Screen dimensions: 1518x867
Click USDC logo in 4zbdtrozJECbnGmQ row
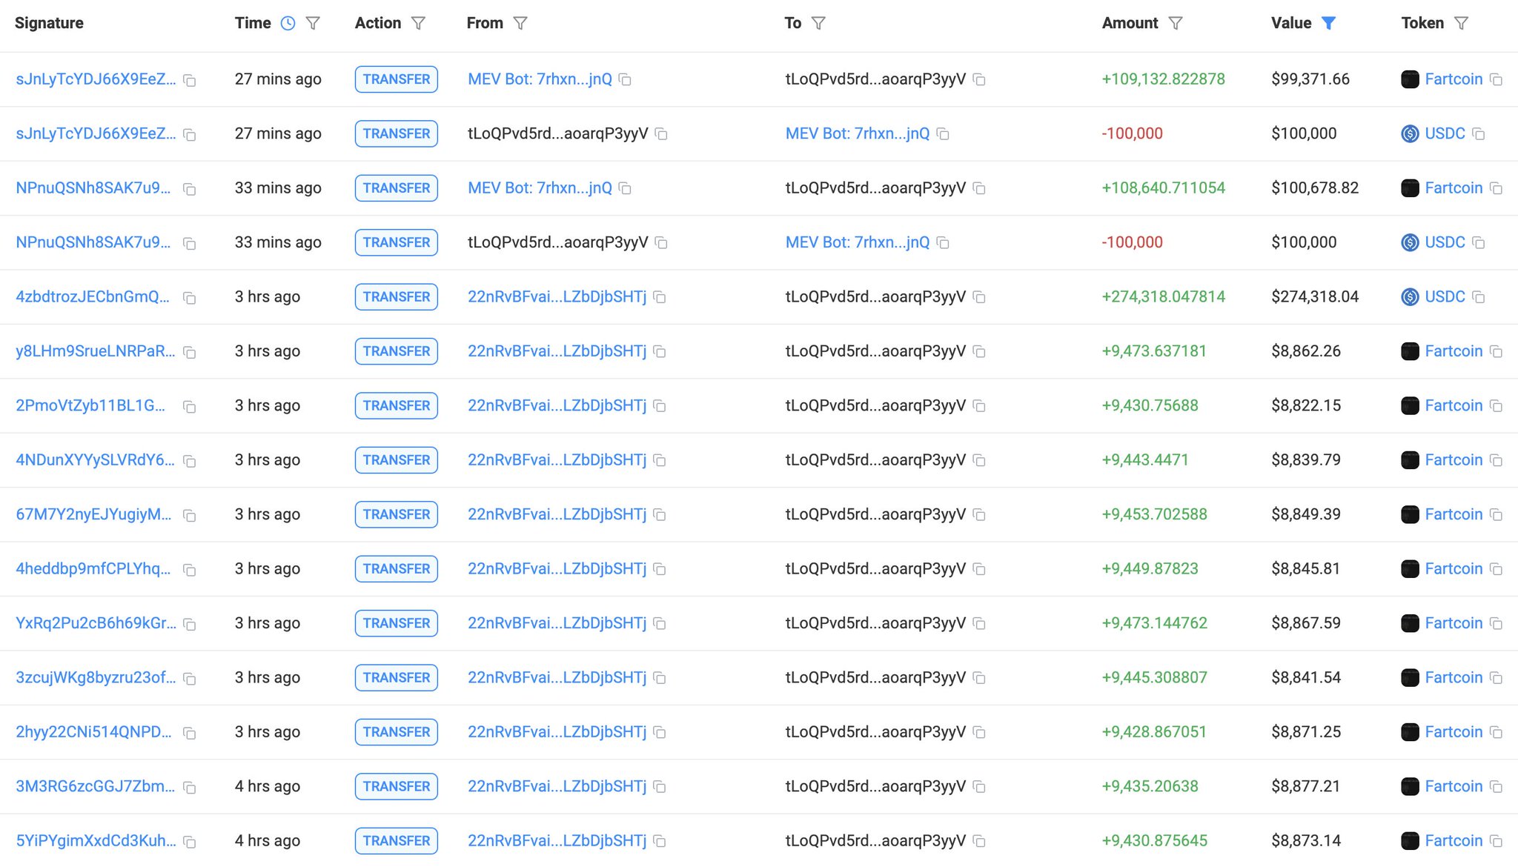coord(1410,296)
